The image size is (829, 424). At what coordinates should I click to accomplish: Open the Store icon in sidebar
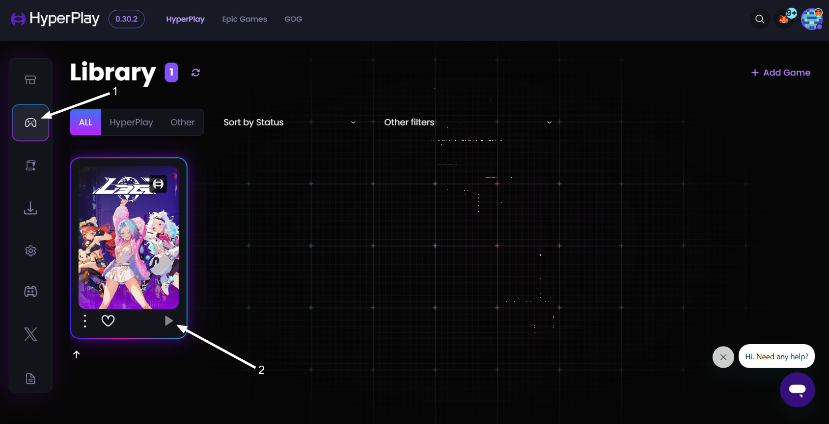tap(30, 80)
